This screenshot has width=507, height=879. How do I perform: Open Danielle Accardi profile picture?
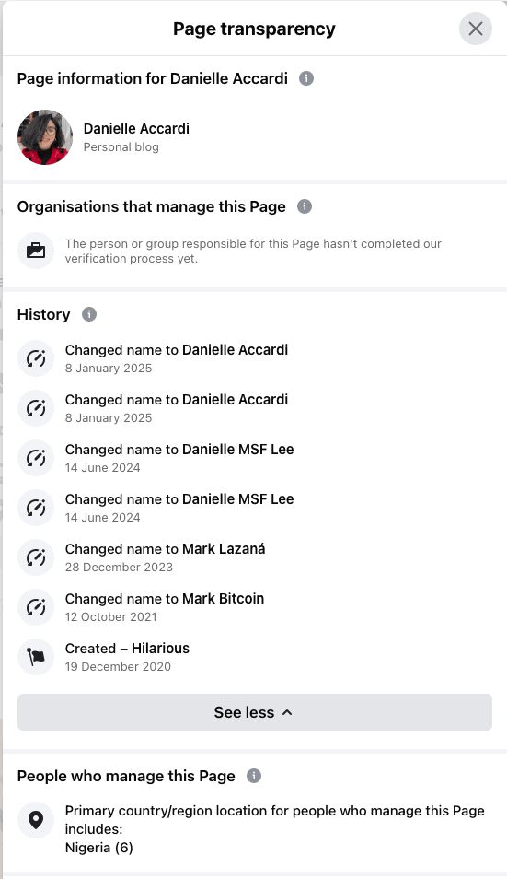tap(45, 137)
